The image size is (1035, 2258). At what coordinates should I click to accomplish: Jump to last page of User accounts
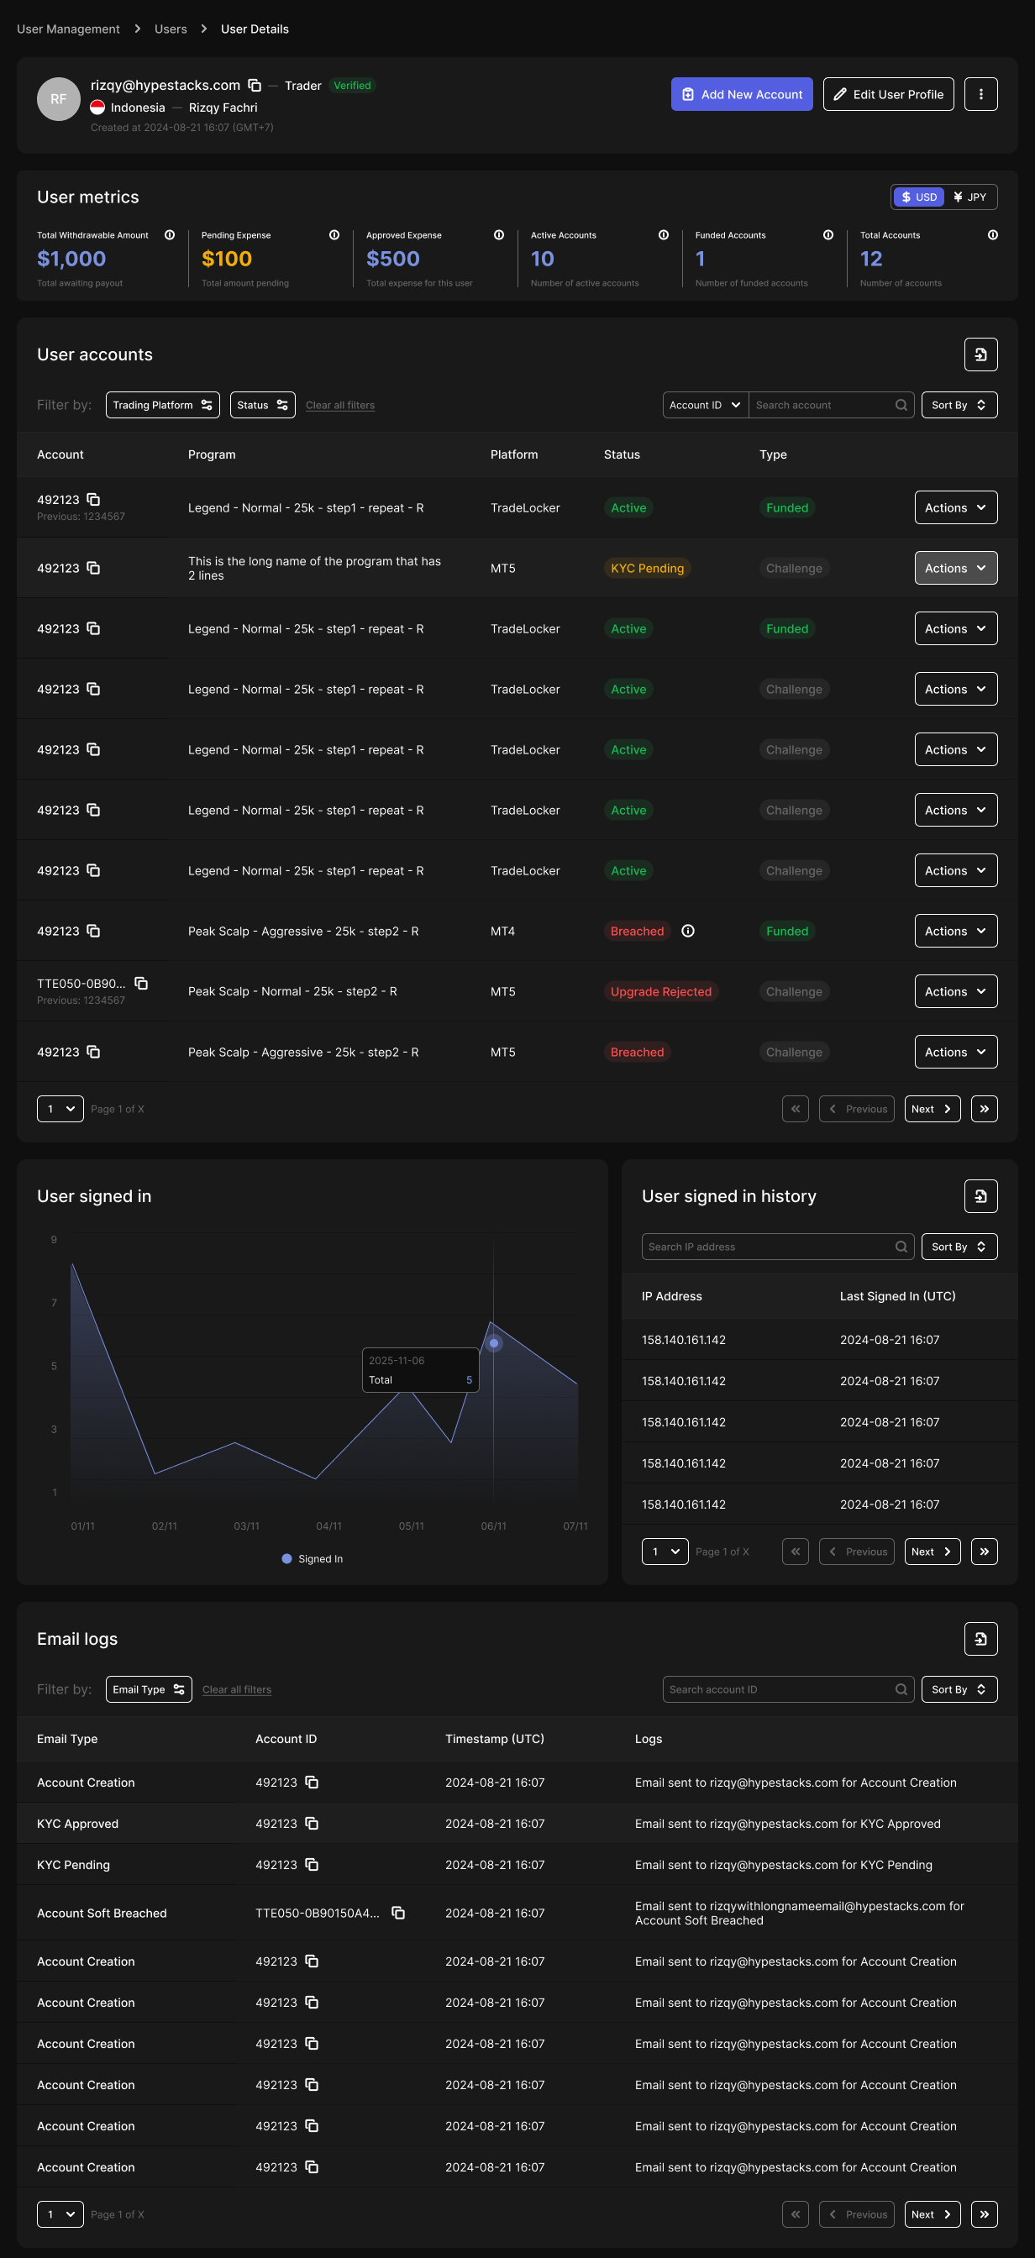[983, 1109]
